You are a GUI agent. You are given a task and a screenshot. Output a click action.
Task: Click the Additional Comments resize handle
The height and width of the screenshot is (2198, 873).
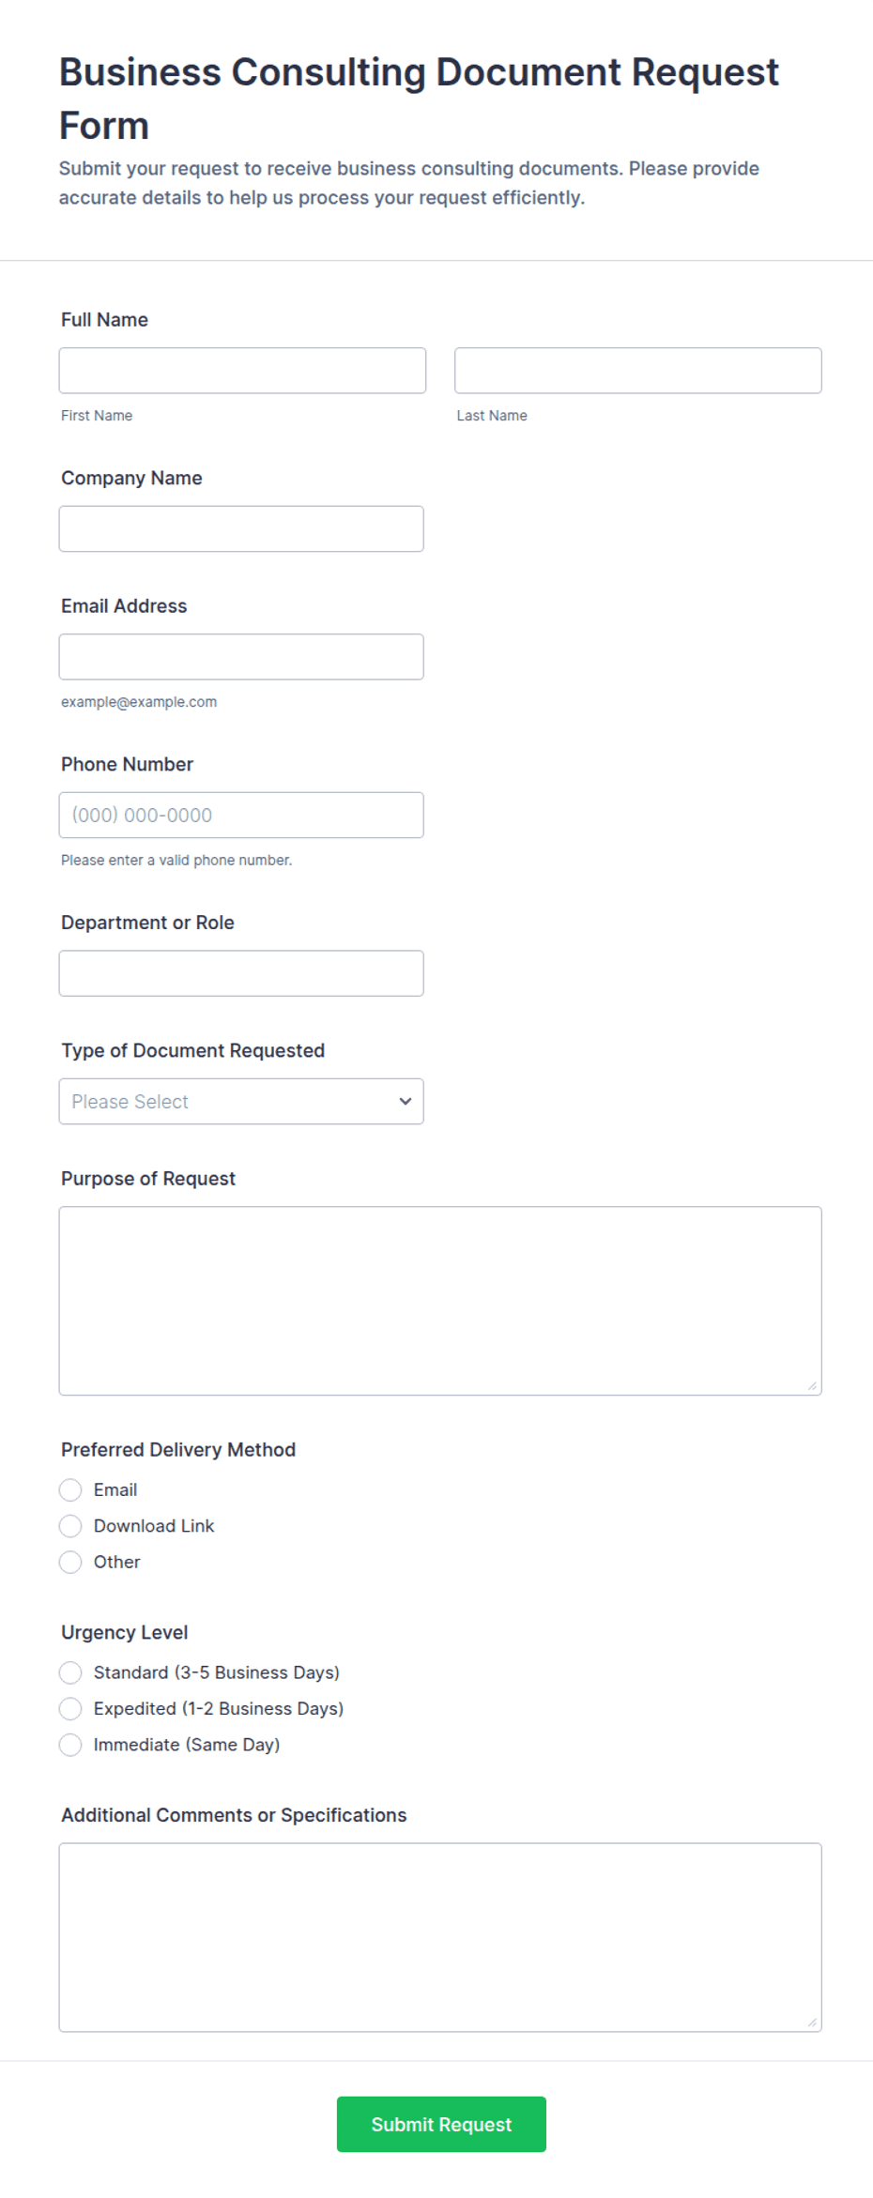[813, 2022]
